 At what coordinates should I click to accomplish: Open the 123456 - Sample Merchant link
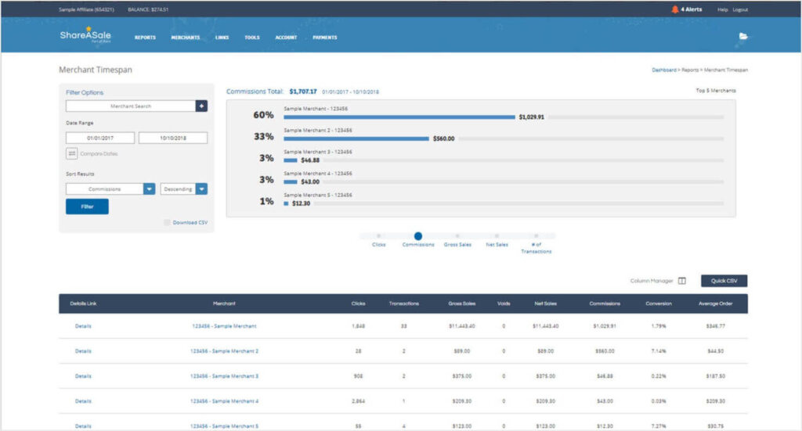coord(224,326)
